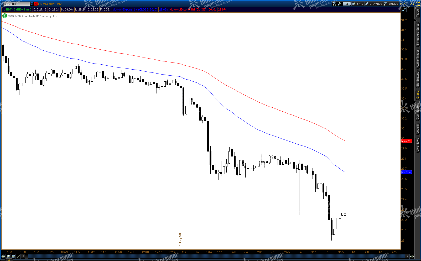
Task: Open the Times And Sales side tab
Action: point(418,35)
